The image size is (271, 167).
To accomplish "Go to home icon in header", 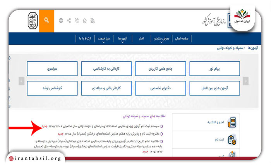I will [85, 21].
